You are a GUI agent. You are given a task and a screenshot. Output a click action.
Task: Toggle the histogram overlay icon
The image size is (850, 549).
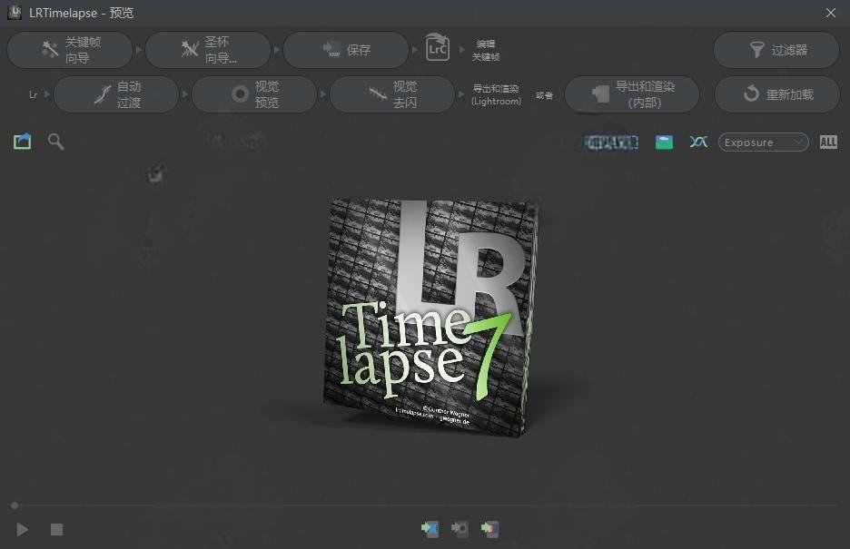(611, 142)
